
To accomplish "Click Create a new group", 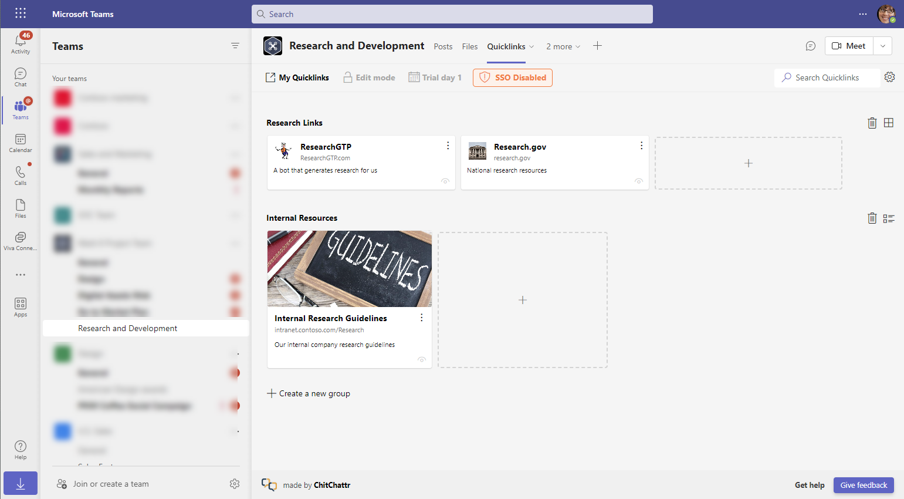I will [x=309, y=393].
